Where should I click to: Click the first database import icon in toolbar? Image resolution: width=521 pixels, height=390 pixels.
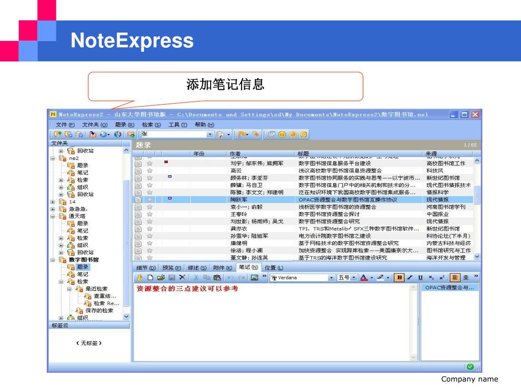point(58,134)
